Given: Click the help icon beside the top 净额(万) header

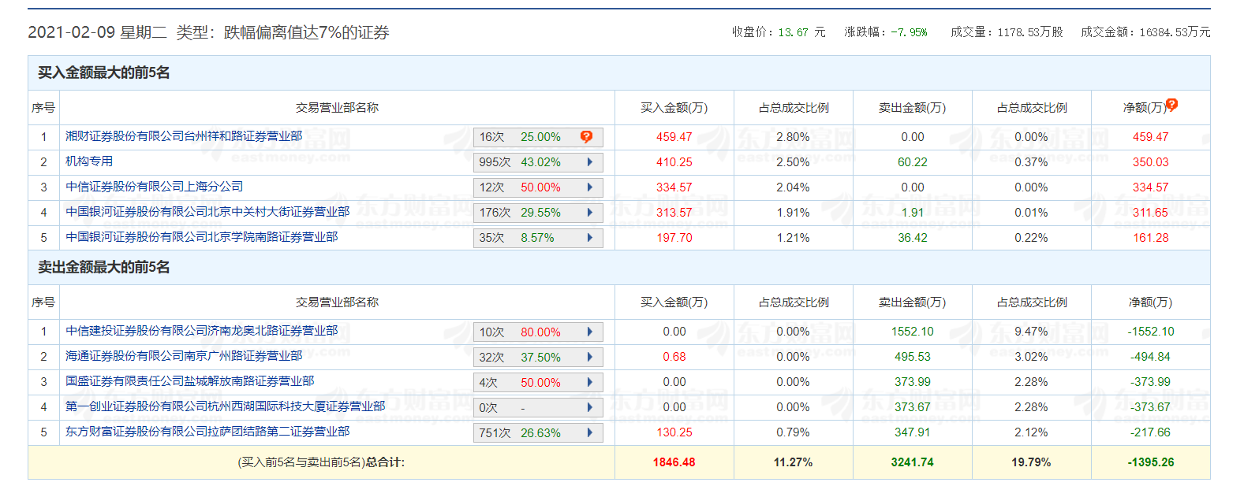Looking at the screenshot, I should pyautogui.click(x=1171, y=104).
